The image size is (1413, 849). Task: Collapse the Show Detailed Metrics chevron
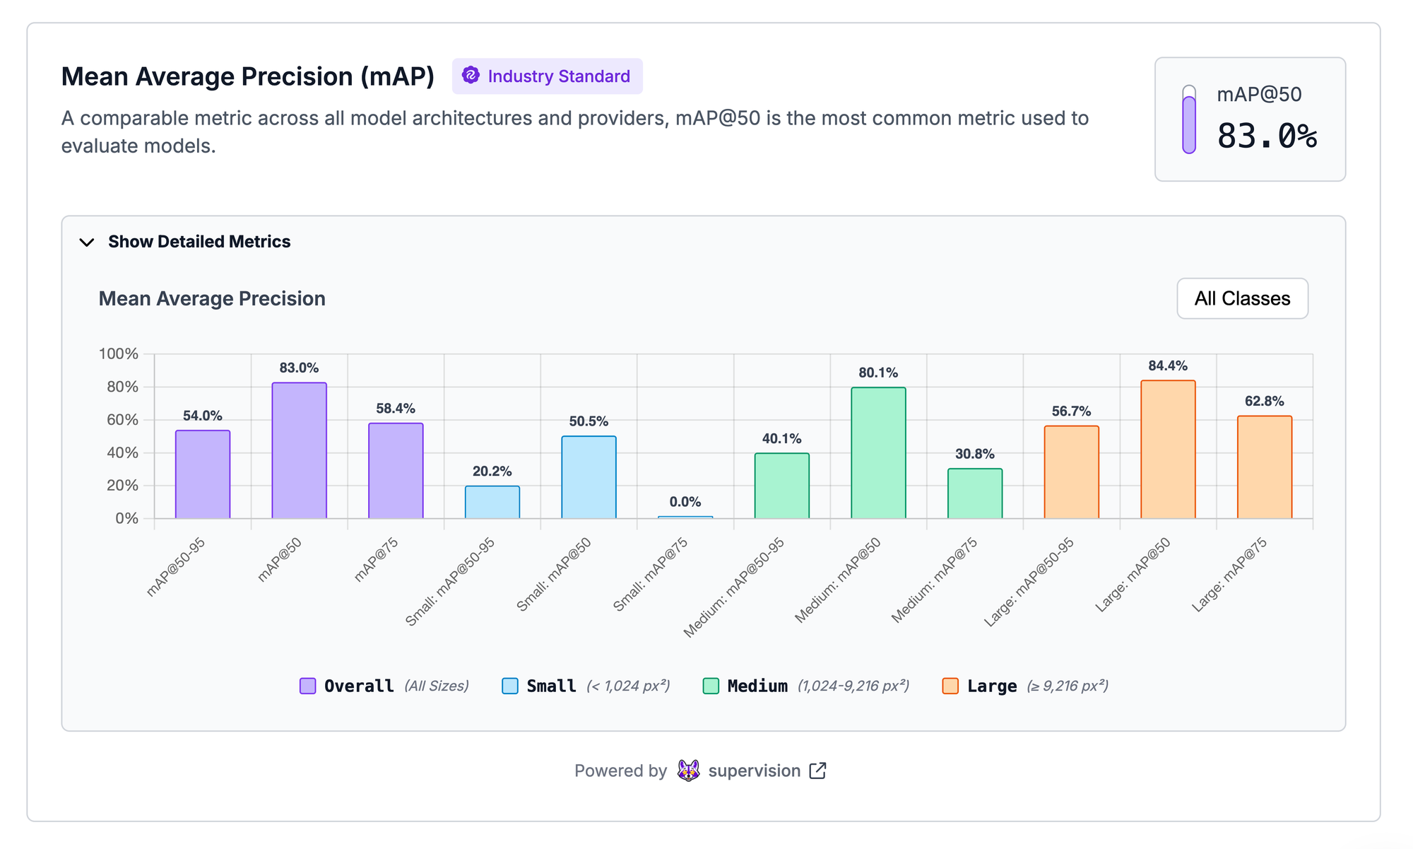click(87, 242)
